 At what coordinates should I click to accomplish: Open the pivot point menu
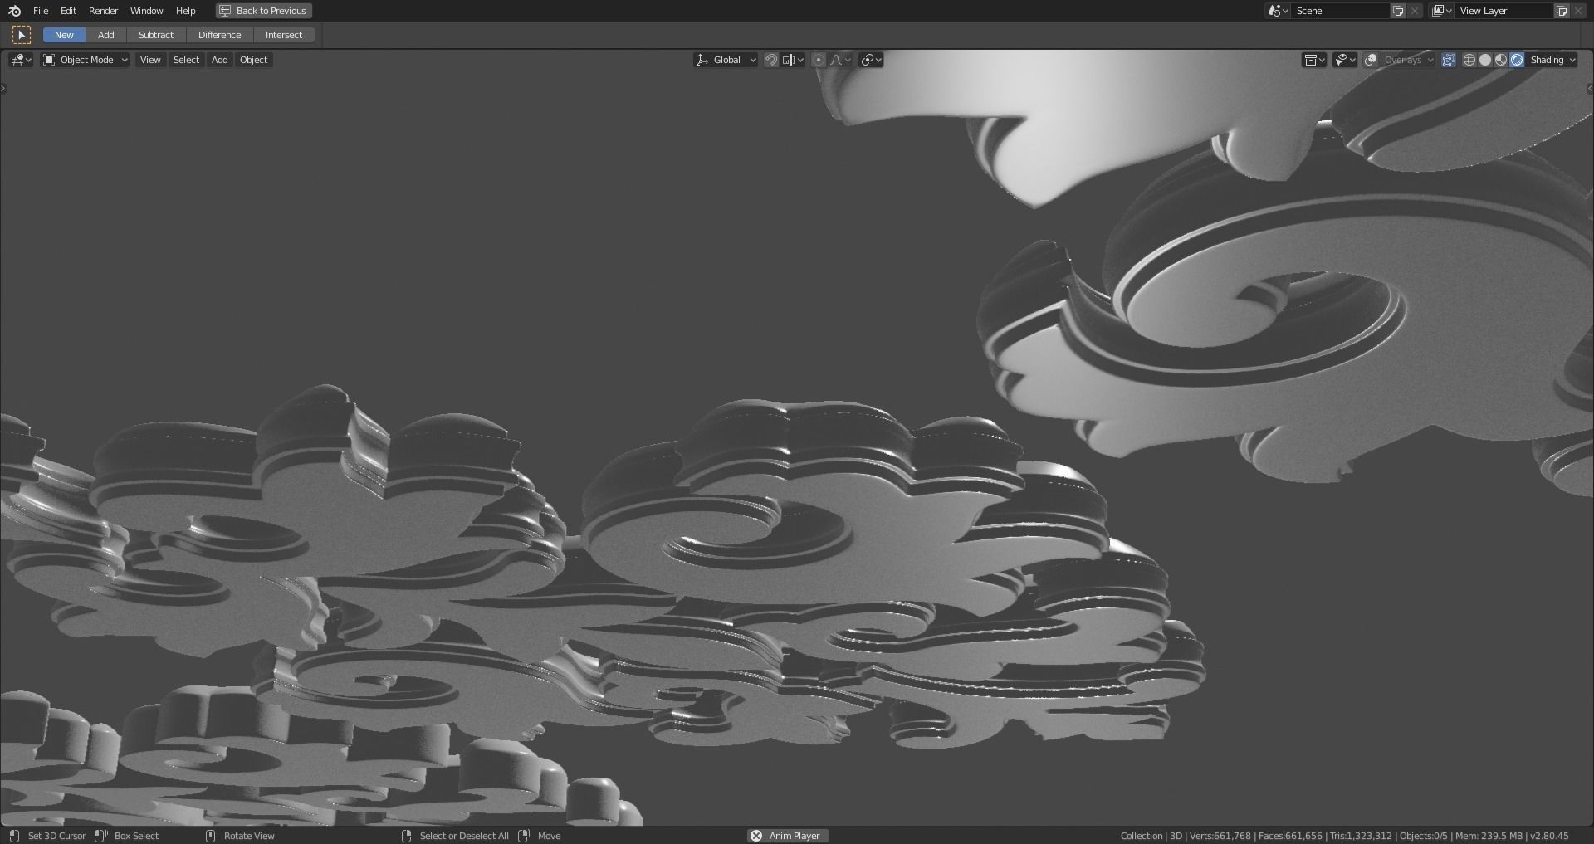point(871,60)
